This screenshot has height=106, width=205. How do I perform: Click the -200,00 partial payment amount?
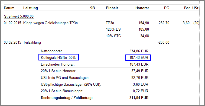(x=163, y=43)
